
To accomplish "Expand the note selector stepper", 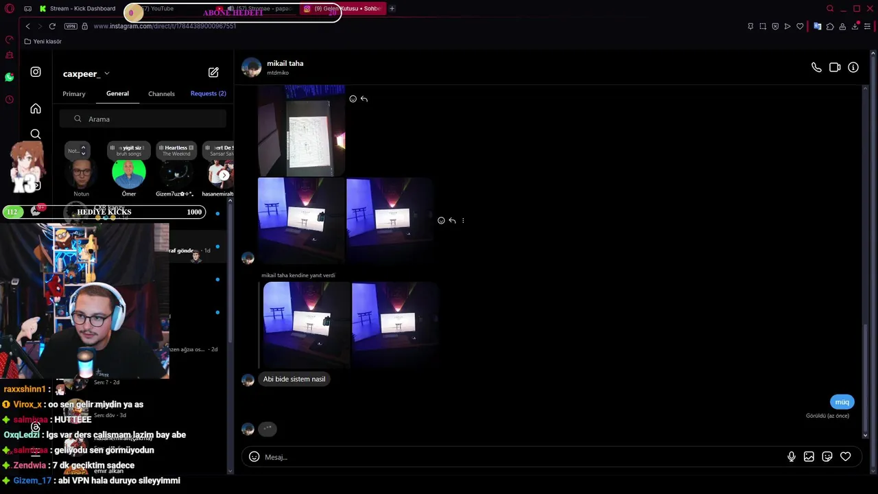I will click(83, 150).
